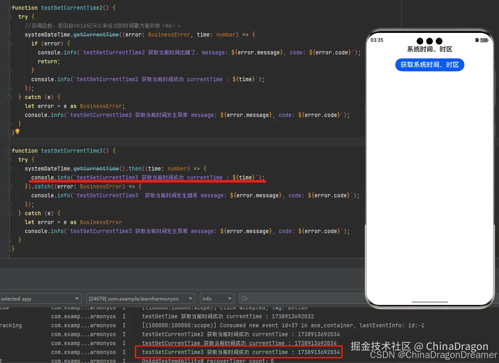
Task: Click the log search input field
Action: (302, 298)
